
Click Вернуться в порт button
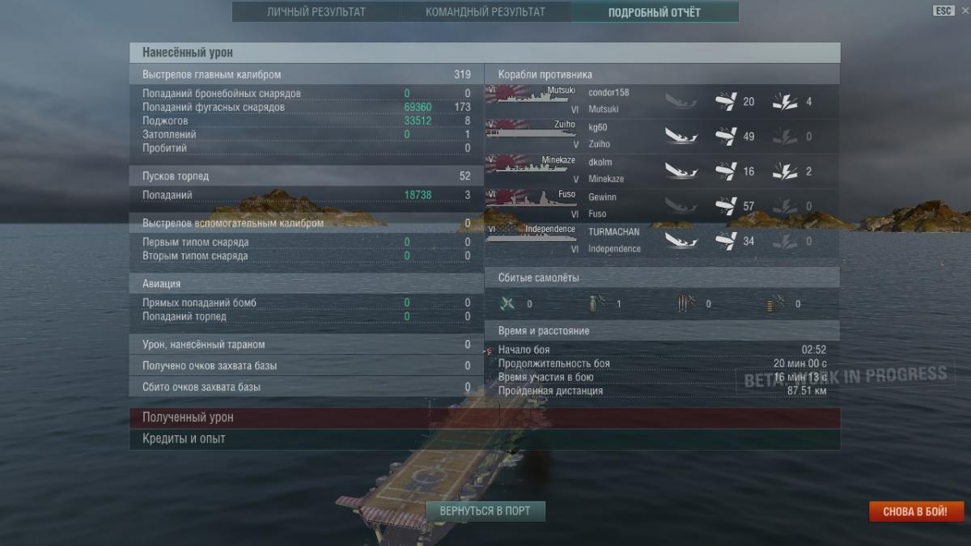coord(485,511)
